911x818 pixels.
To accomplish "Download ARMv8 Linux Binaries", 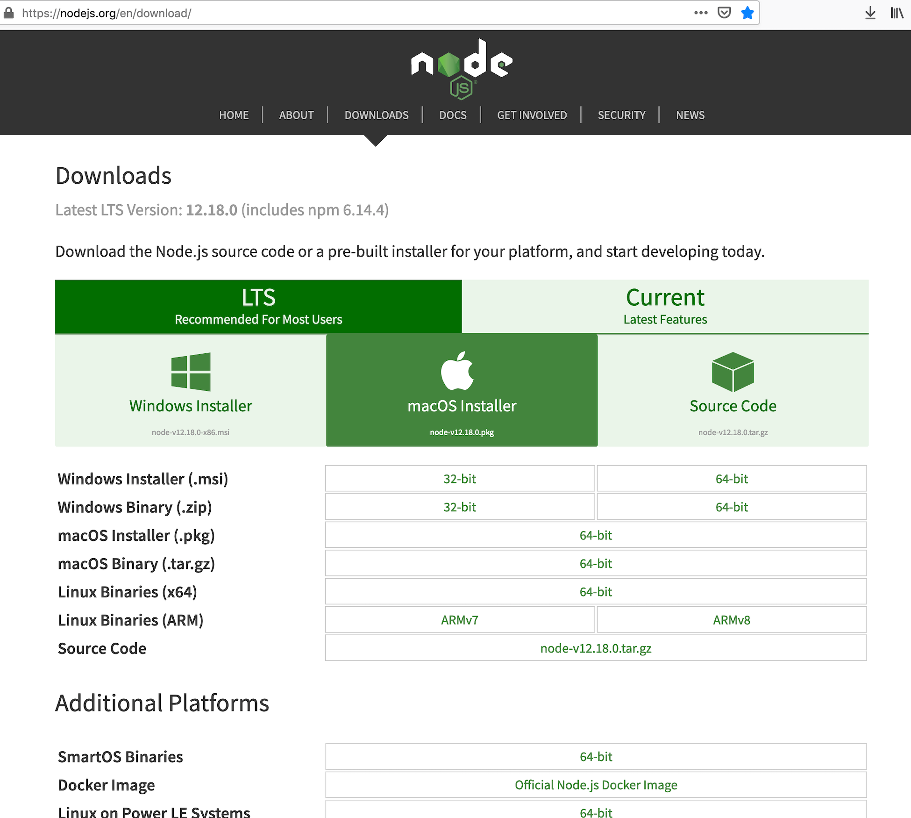I will (732, 620).
